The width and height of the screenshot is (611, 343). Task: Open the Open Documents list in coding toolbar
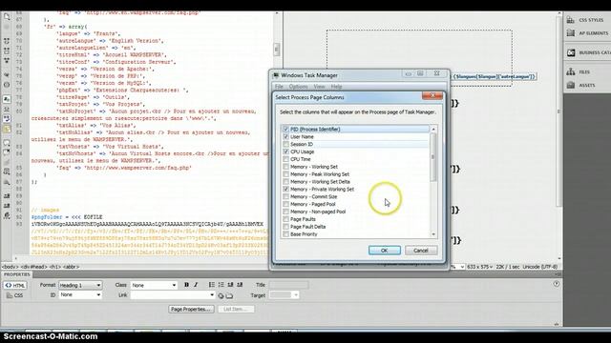point(7,16)
